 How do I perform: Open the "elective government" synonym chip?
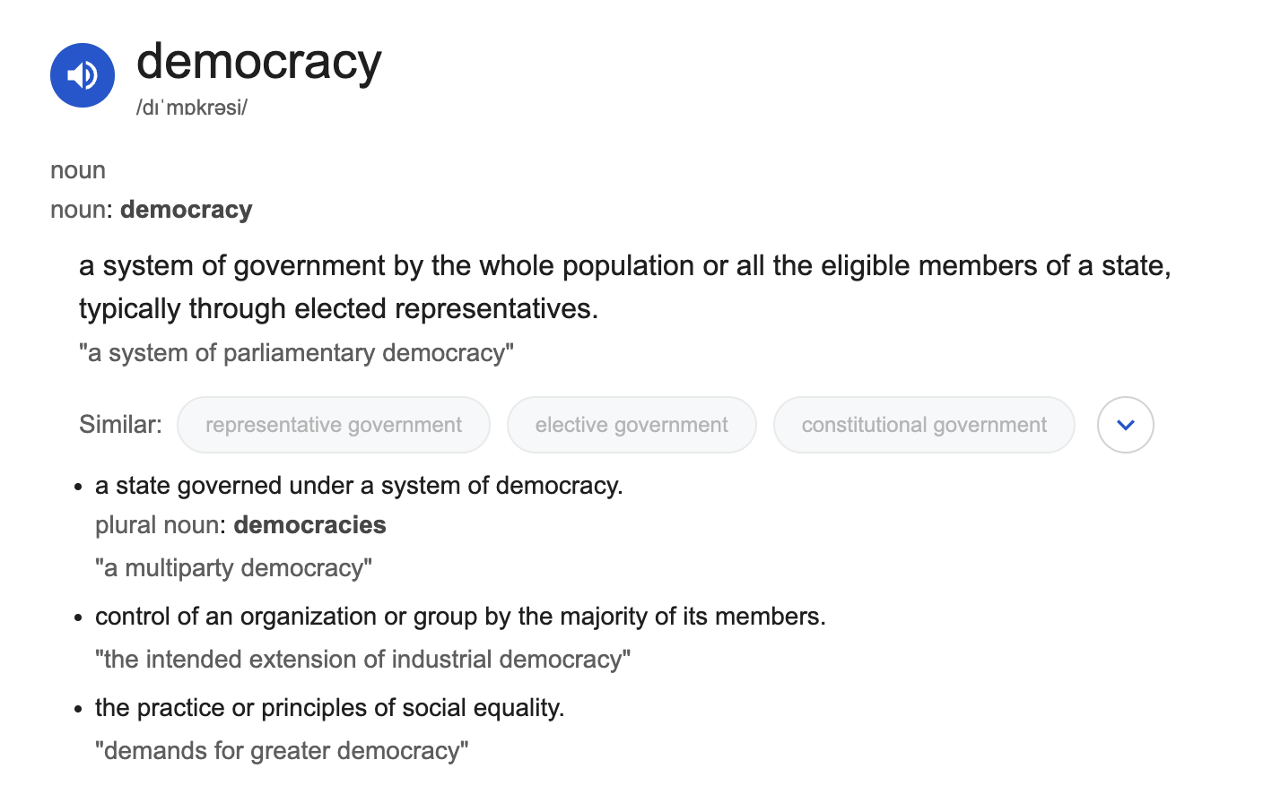632,425
